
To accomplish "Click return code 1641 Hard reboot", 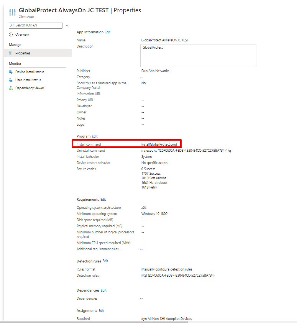I will [x=154, y=183].
